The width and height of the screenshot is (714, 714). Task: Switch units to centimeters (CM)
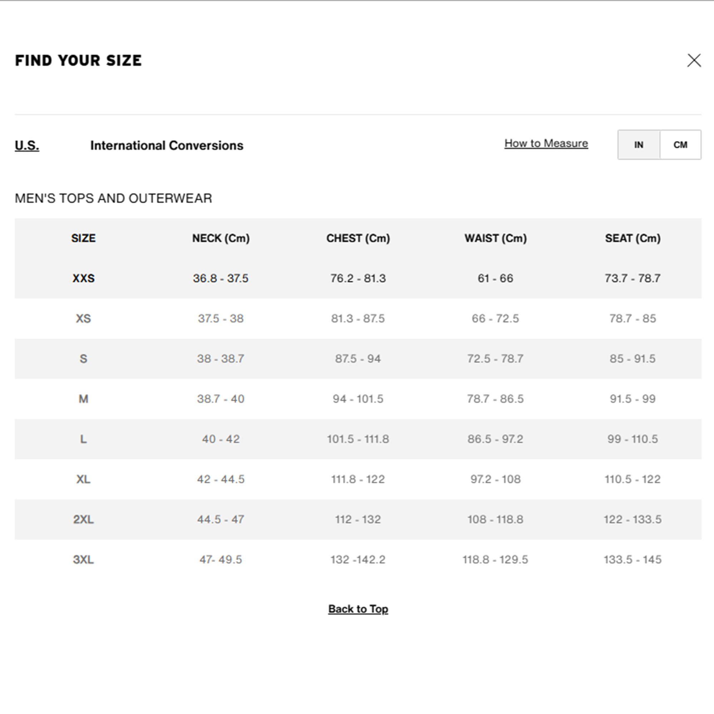pos(680,145)
